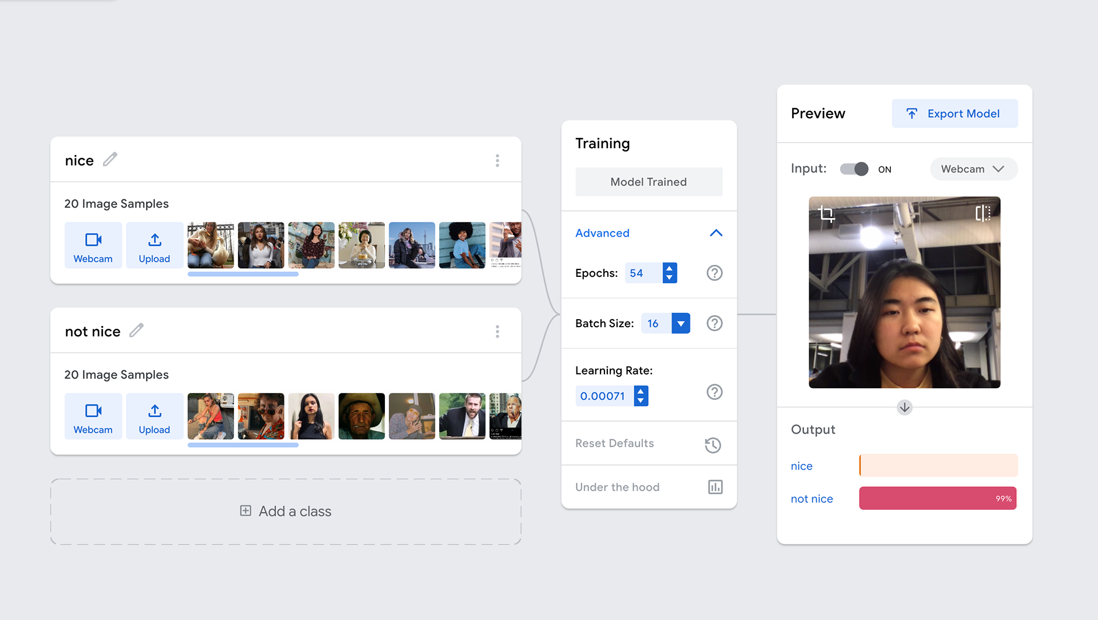Click flip/mirror icon on webcam preview
This screenshot has width=1098, height=620.
tap(983, 213)
